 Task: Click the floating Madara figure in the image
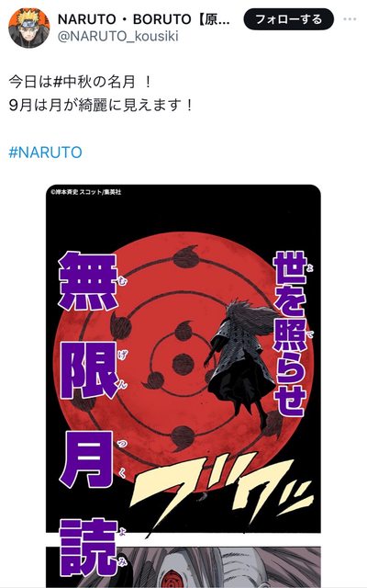(x=241, y=360)
